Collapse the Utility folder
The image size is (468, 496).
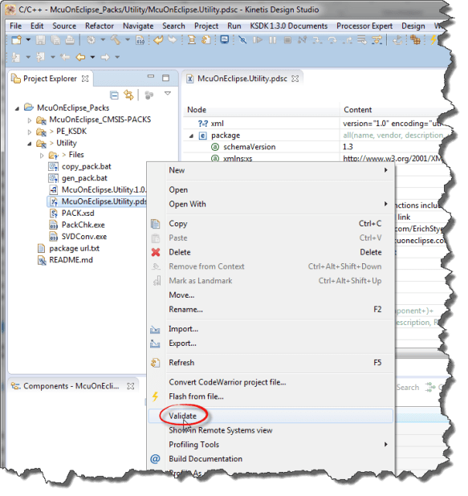(30, 144)
